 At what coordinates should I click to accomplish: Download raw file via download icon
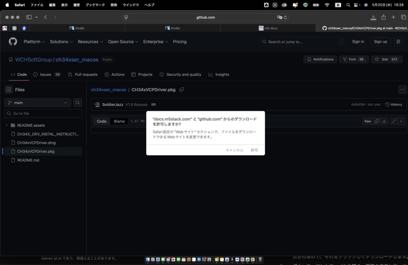(384, 121)
